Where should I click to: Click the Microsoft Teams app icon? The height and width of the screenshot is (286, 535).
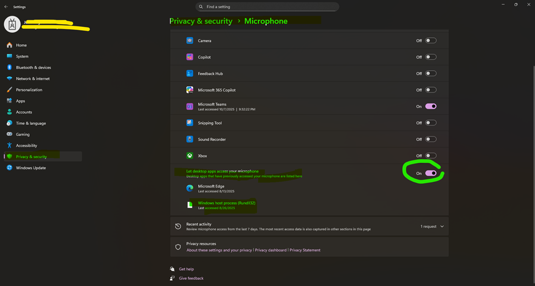189,106
